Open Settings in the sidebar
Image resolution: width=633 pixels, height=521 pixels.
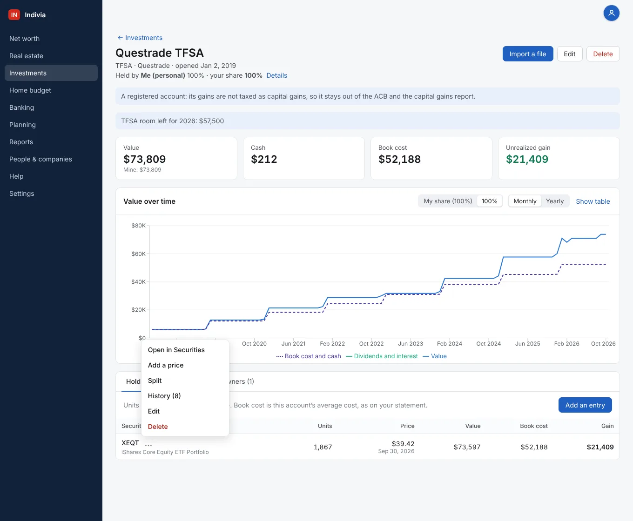tap(51, 194)
